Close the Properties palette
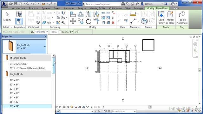The width and height of the screenshot is (203, 114). (x=45, y=37)
